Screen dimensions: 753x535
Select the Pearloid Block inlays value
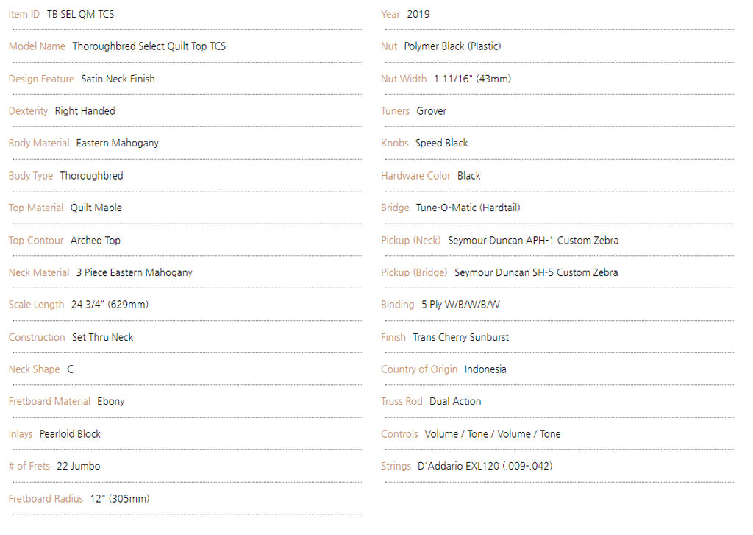pyautogui.click(x=70, y=434)
